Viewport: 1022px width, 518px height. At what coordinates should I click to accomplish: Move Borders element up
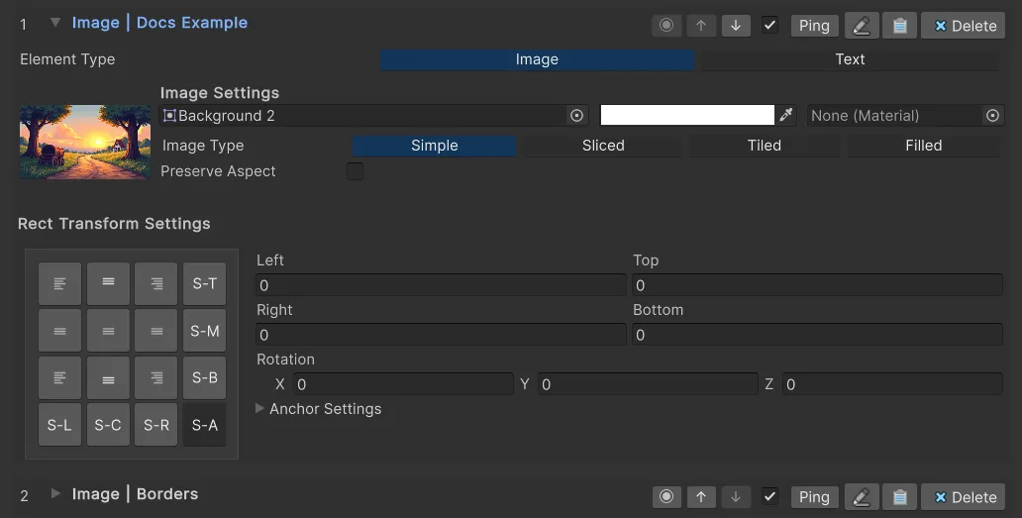pos(701,496)
